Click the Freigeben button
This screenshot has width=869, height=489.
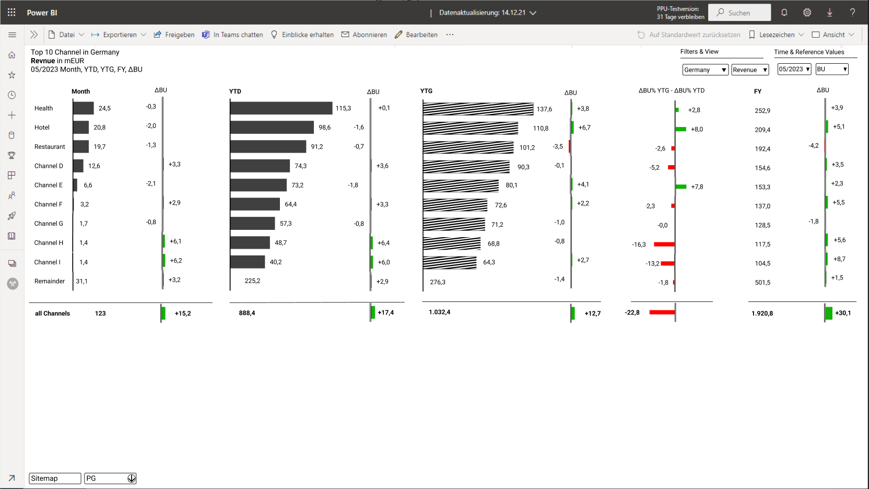[x=174, y=34]
